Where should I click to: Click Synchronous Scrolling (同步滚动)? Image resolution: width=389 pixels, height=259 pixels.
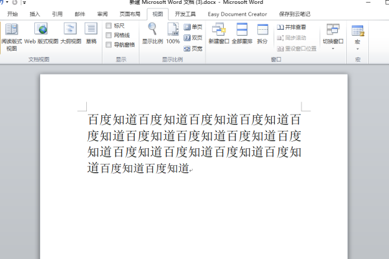tap(292, 38)
